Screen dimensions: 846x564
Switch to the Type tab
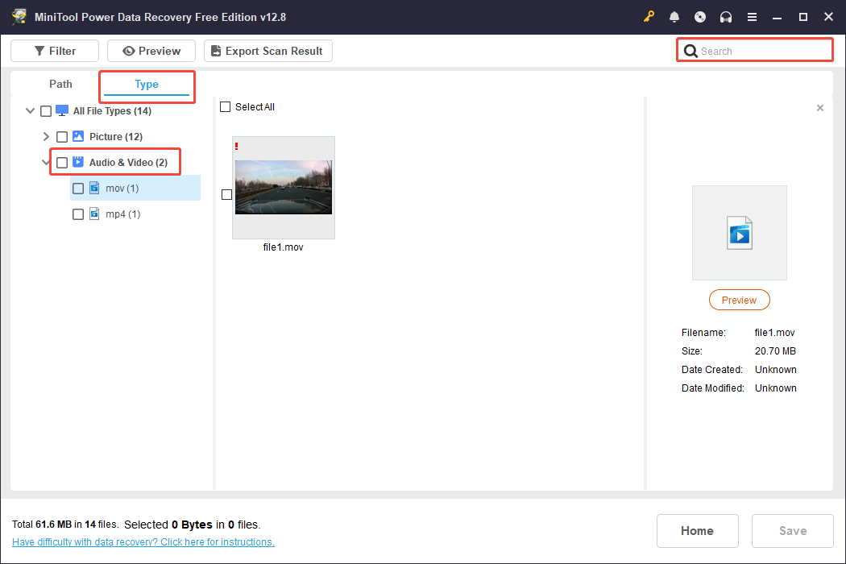pyautogui.click(x=146, y=84)
